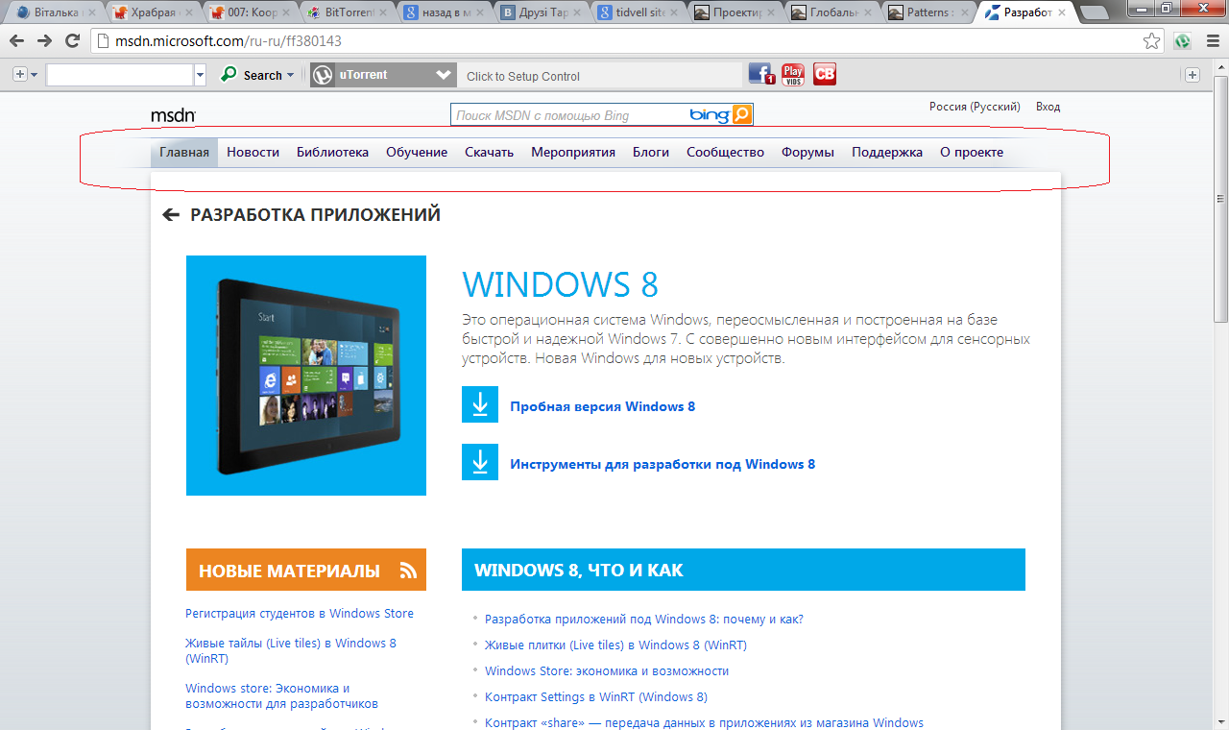Expand the uTorrent control dropdown chevron

444,75
